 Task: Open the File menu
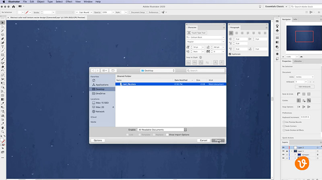[25, 2]
